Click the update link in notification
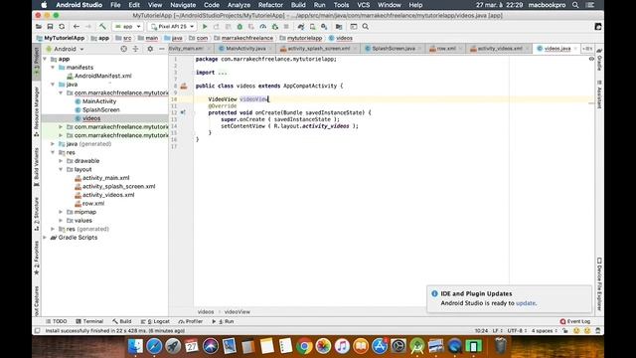Image resolution: width=636 pixels, height=358 pixels. (x=526, y=303)
